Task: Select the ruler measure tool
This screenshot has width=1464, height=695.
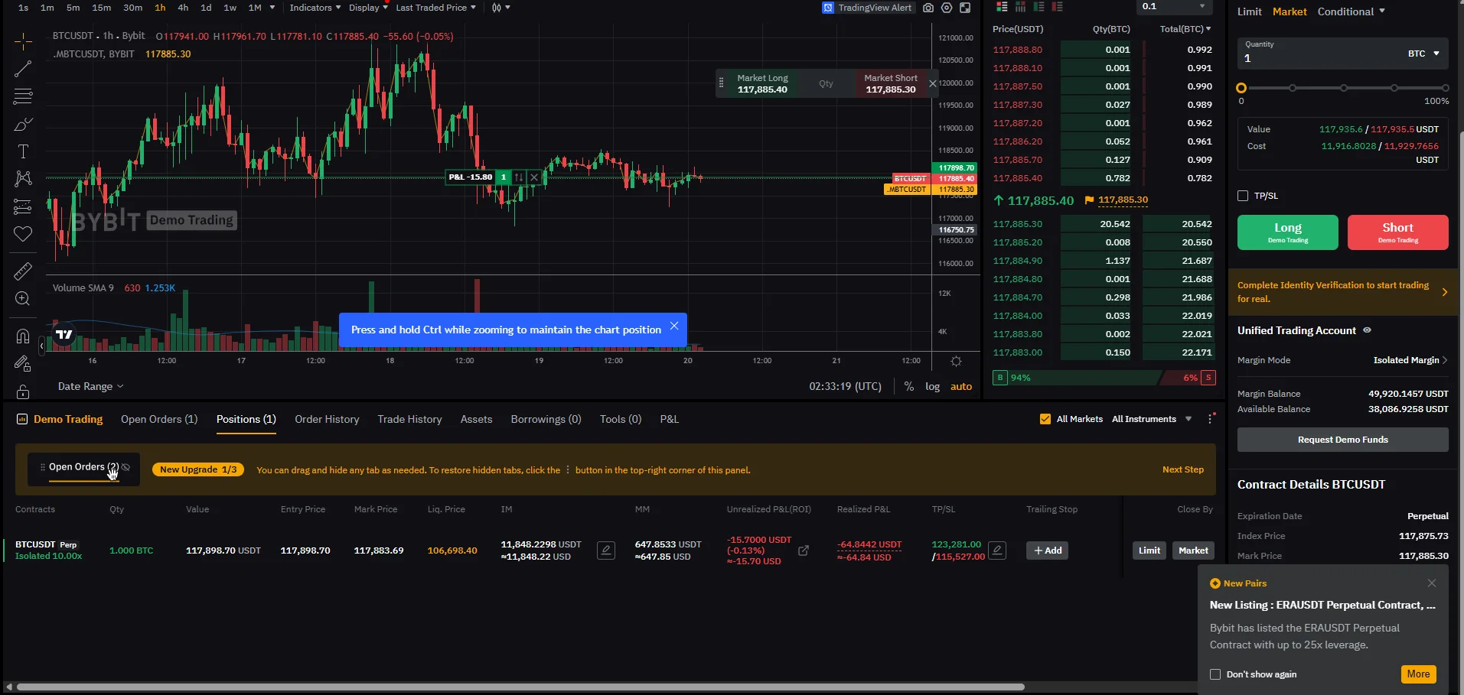Action: pos(23,271)
